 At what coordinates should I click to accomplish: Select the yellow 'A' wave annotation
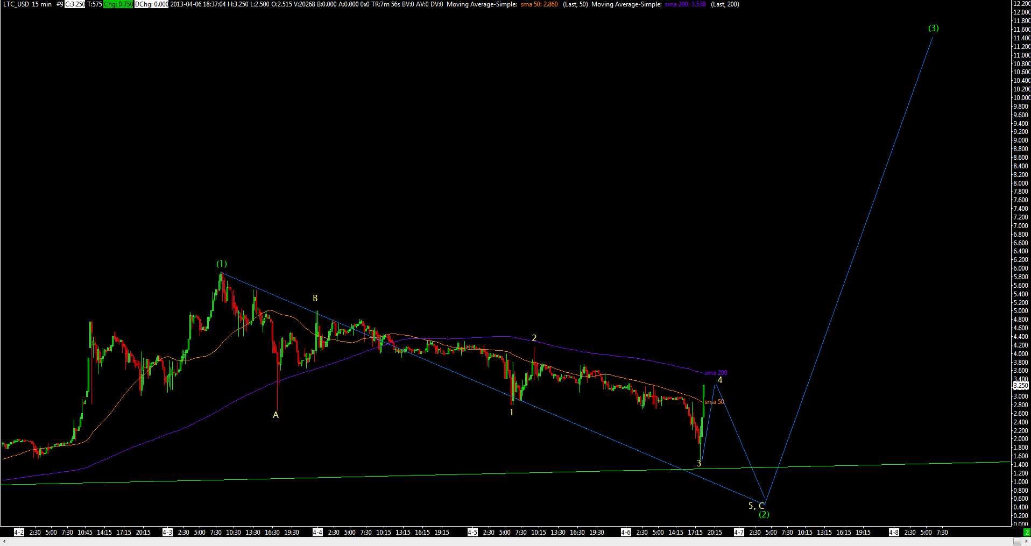pyautogui.click(x=276, y=415)
